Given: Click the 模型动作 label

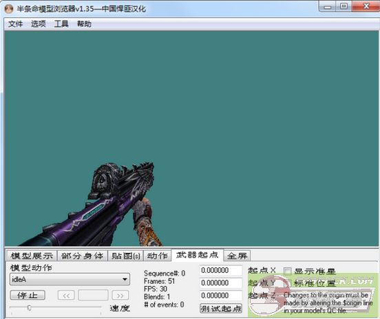Looking at the screenshot, I should point(31,267).
